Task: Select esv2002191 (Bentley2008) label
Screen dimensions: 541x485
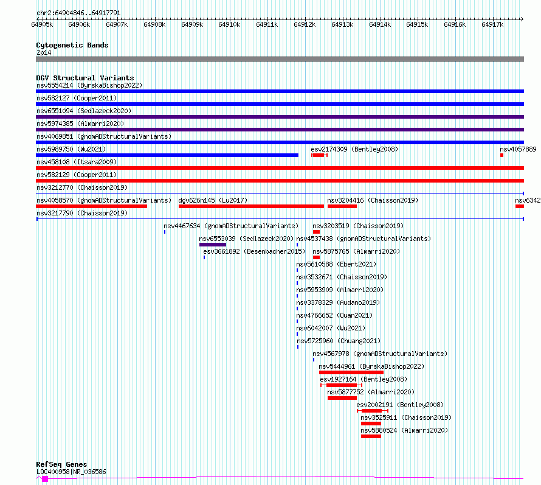Action: click(x=400, y=405)
